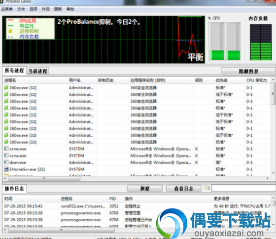This screenshot has height=239, width=276.
Task: Switch to the 所有进程 tab
Action: (14, 71)
